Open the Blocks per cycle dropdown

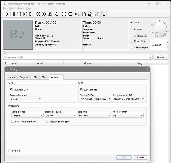pyautogui.click(x=61, y=115)
